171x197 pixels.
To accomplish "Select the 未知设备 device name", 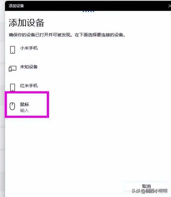I will [29, 67].
